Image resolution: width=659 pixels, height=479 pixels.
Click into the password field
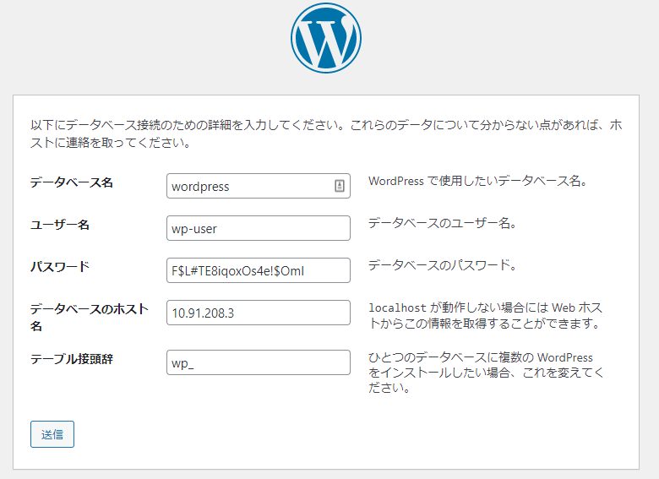pos(259,270)
